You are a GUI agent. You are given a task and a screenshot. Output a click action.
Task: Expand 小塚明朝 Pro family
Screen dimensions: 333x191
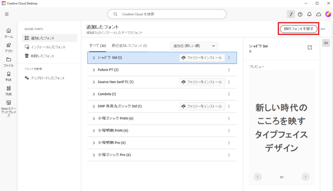click(x=94, y=143)
